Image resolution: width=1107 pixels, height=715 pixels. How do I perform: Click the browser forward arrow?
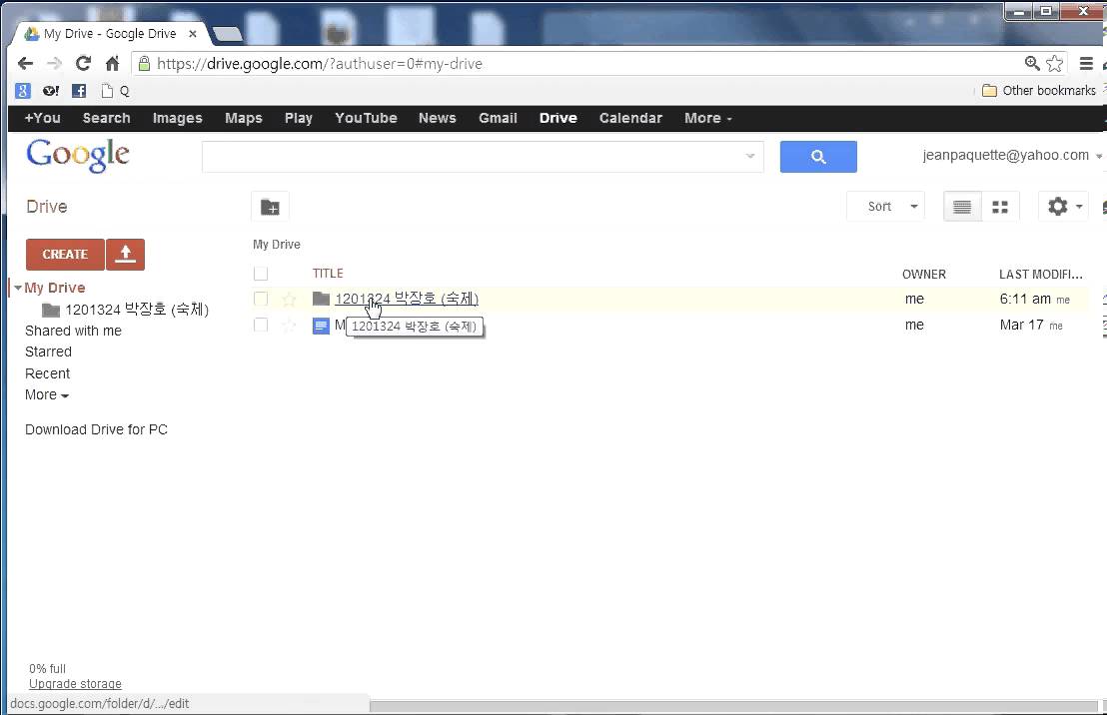click(54, 64)
